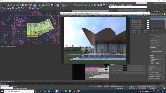Select the Normal constraint radio button
This screenshot has height=93, width=166.
(155, 64)
